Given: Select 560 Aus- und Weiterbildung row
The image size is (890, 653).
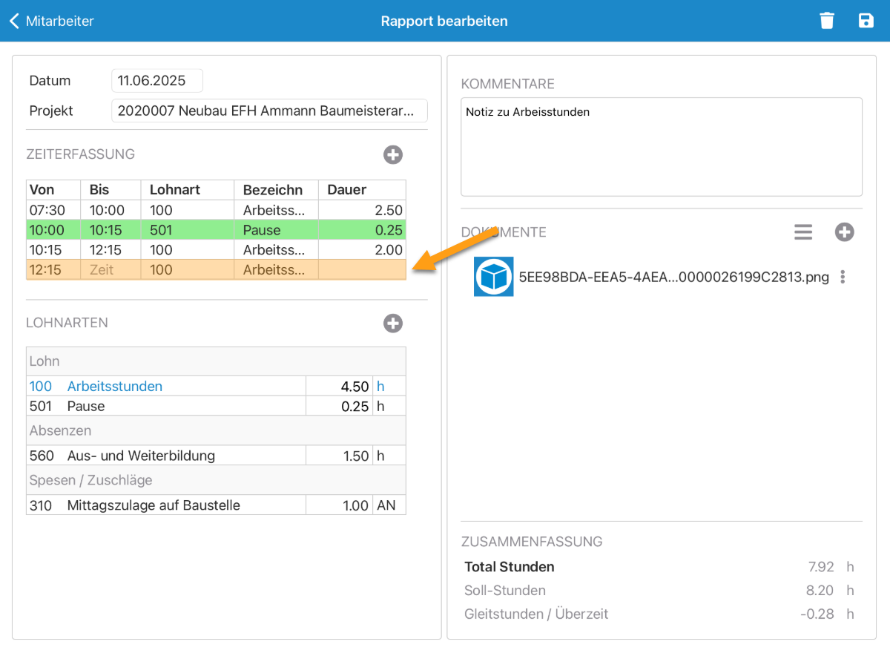Looking at the screenshot, I should tap(165, 456).
